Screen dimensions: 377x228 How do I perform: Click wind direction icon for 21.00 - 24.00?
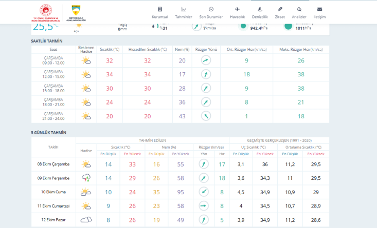pos(206,116)
